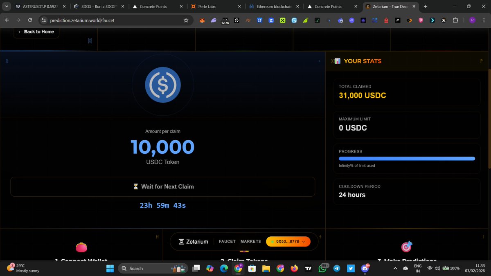Open the clock showing 11:33
Screen dimensions: 491x276
coord(475,268)
